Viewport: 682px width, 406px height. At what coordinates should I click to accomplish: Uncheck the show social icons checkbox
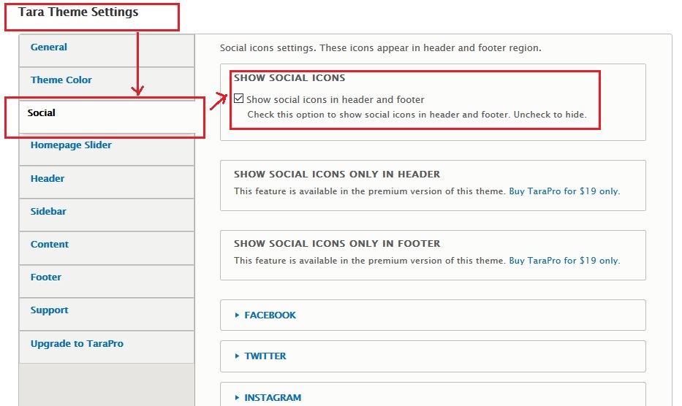[x=239, y=99]
